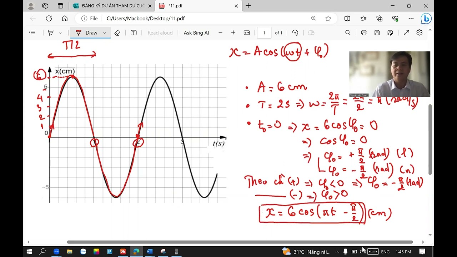Add this page to favorites star
457x257 pixels.
point(328,19)
